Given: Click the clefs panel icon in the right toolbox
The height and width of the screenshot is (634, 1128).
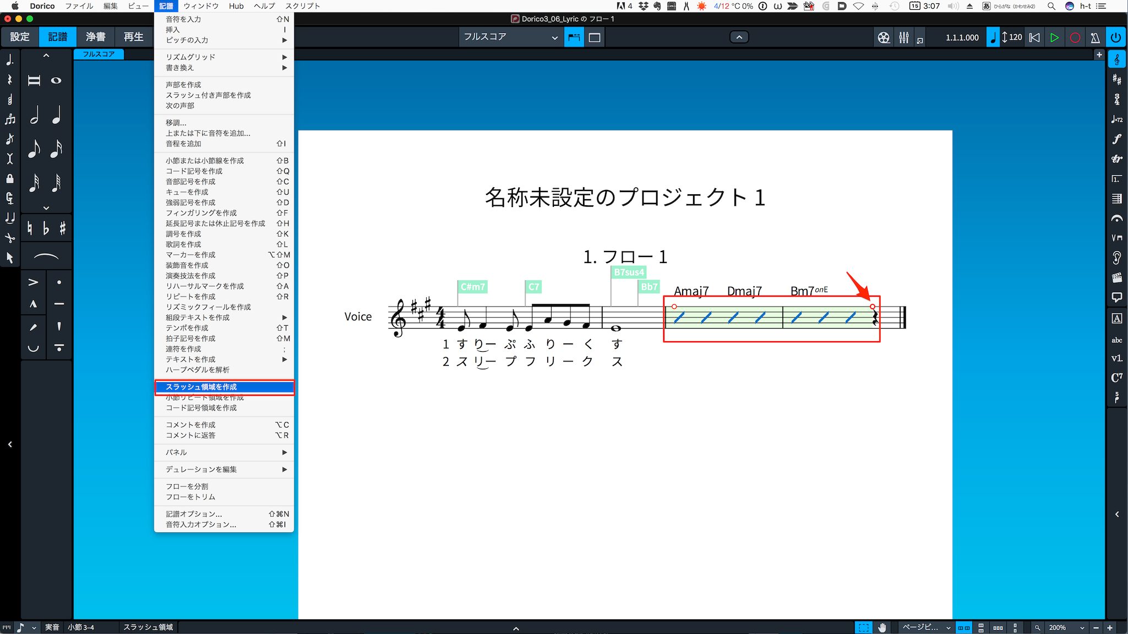Looking at the screenshot, I should pyautogui.click(x=1116, y=59).
